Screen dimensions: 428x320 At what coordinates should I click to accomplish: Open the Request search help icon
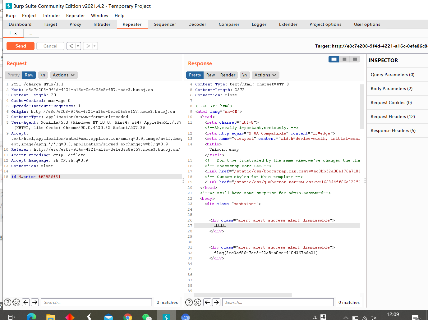pyautogui.click(x=7, y=302)
